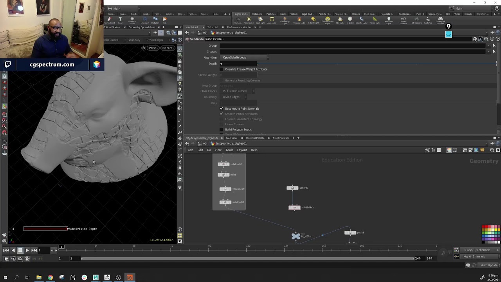Open the Group field selector arrow
This screenshot has width=501, height=282.
[x=494, y=46]
